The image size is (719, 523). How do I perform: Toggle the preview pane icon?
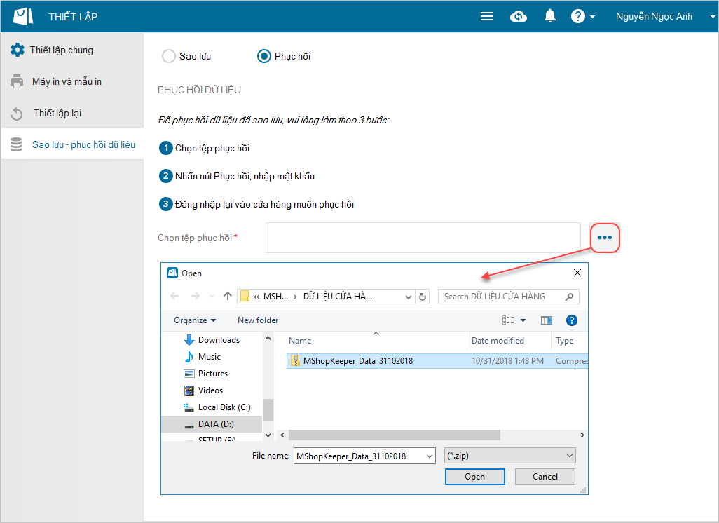coord(547,320)
